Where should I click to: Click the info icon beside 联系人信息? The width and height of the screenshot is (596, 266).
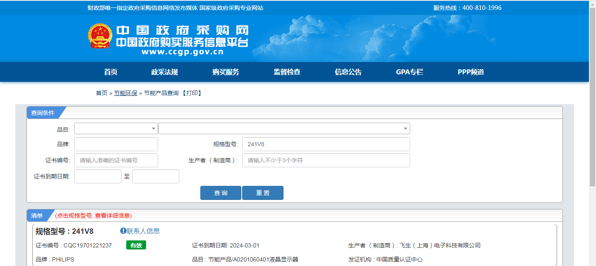point(123,231)
